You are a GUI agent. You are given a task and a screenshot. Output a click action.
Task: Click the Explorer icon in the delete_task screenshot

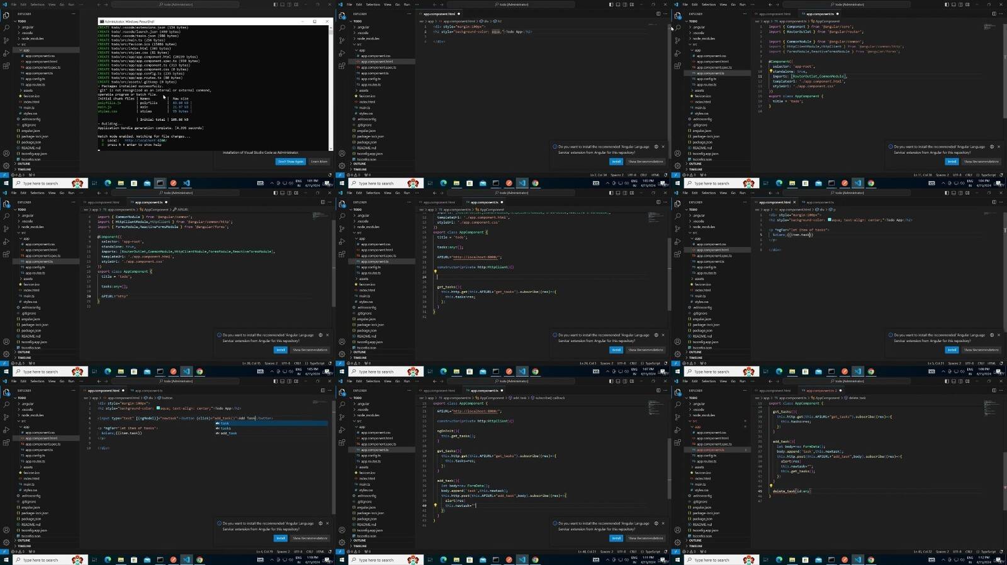coord(678,393)
